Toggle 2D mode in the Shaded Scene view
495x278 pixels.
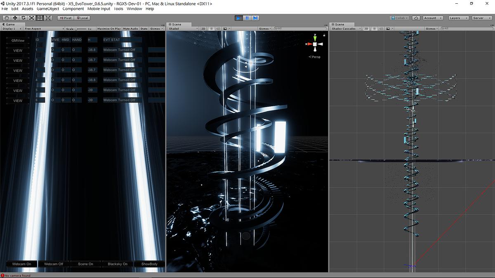point(203,29)
